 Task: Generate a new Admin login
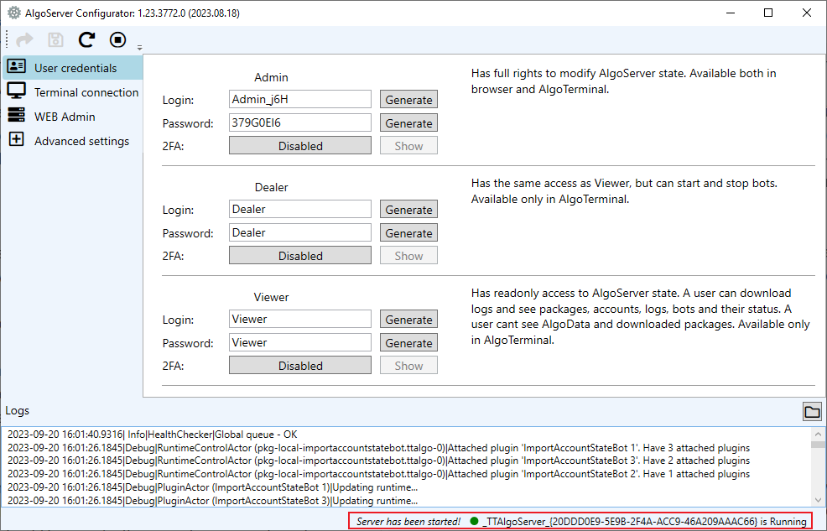click(408, 99)
